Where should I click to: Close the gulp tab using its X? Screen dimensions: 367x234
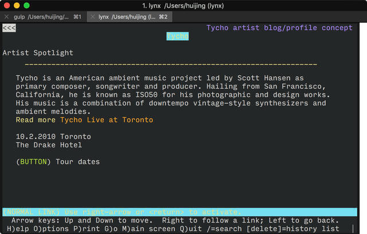[x=6, y=17]
